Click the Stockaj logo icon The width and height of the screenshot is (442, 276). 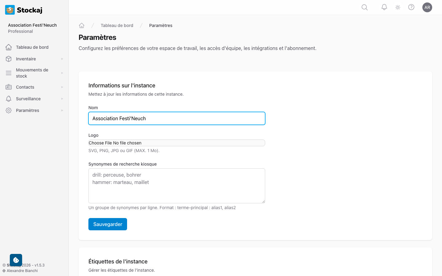coord(10,10)
